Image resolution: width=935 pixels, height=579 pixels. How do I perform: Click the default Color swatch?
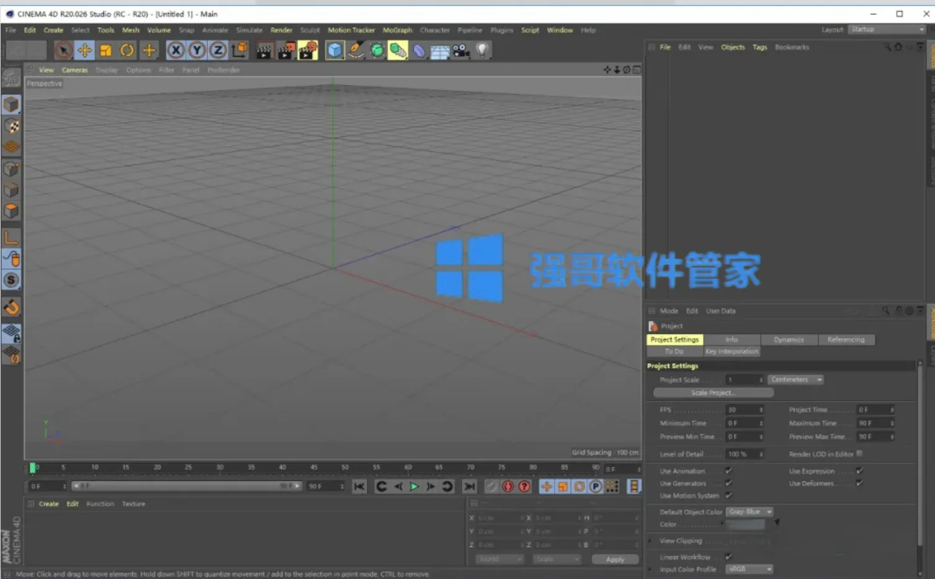click(745, 524)
